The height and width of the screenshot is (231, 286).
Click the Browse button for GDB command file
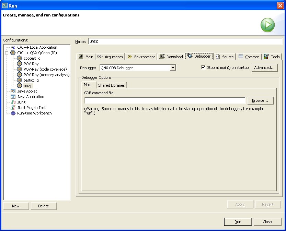click(261, 100)
